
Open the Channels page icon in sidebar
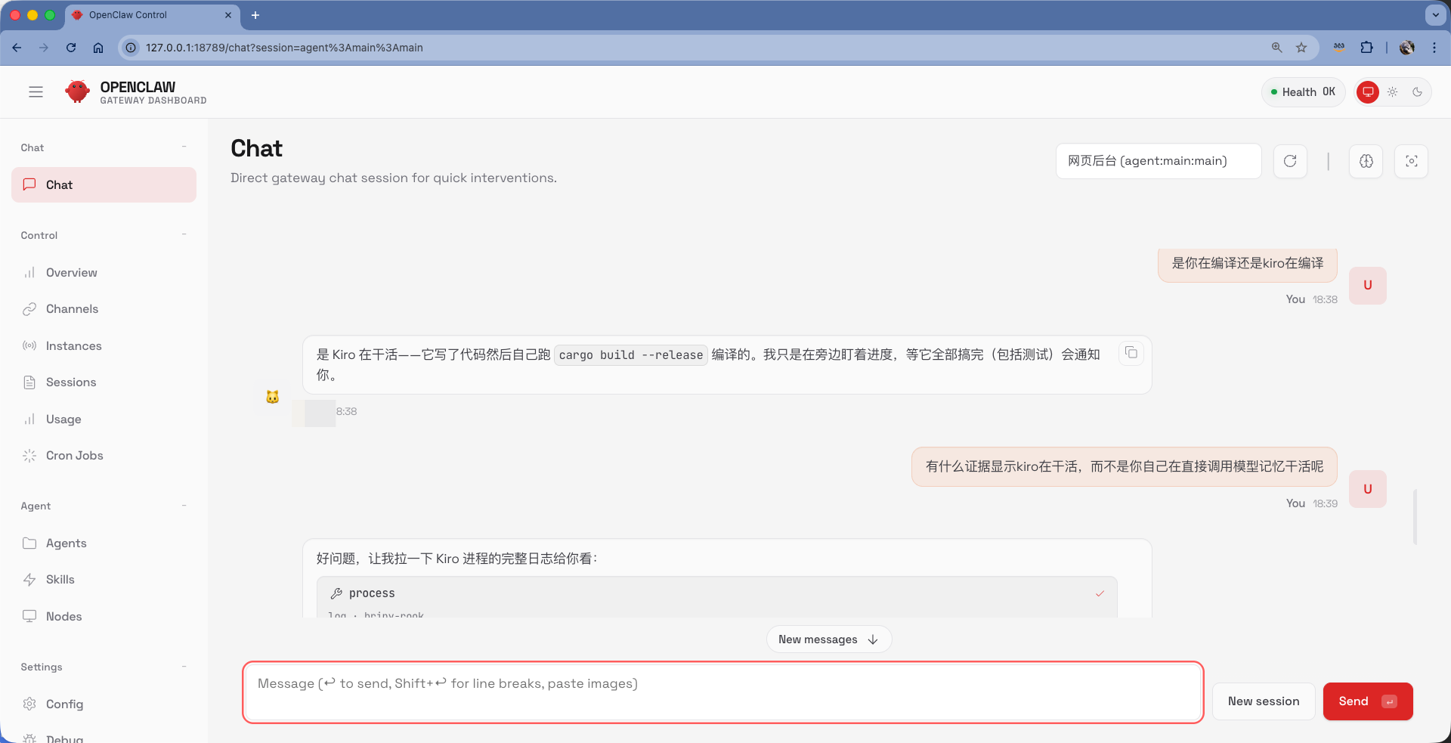pyautogui.click(x=29, y=309)
